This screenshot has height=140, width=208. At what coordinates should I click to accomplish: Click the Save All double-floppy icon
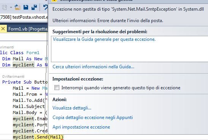click(34, 7)
